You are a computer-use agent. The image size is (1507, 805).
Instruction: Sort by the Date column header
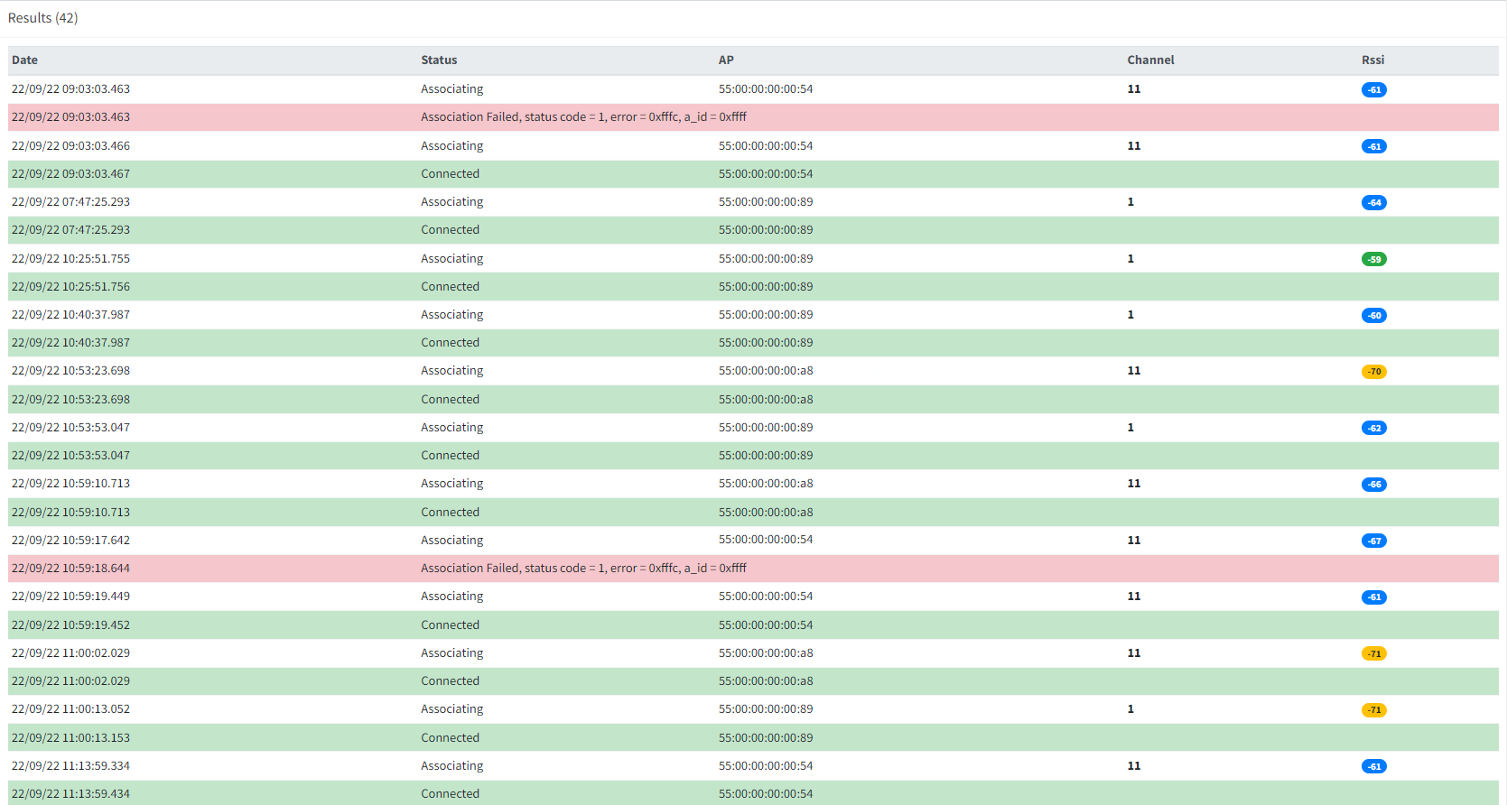pyautogui.click(x=25, y=60)
